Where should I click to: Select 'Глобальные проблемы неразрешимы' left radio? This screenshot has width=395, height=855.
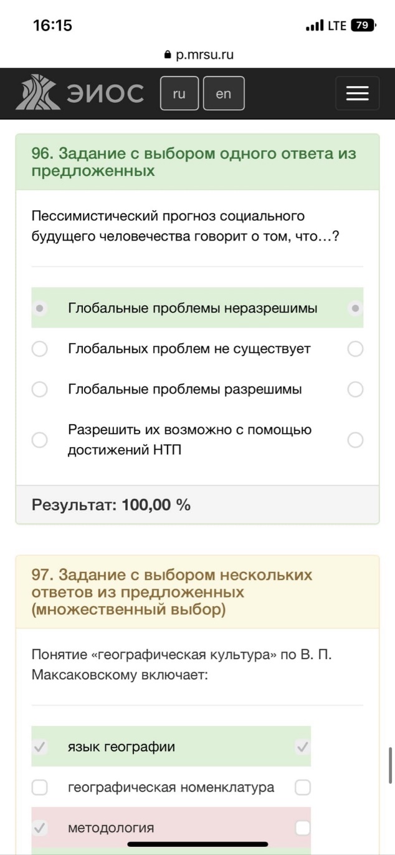point(40,308)
